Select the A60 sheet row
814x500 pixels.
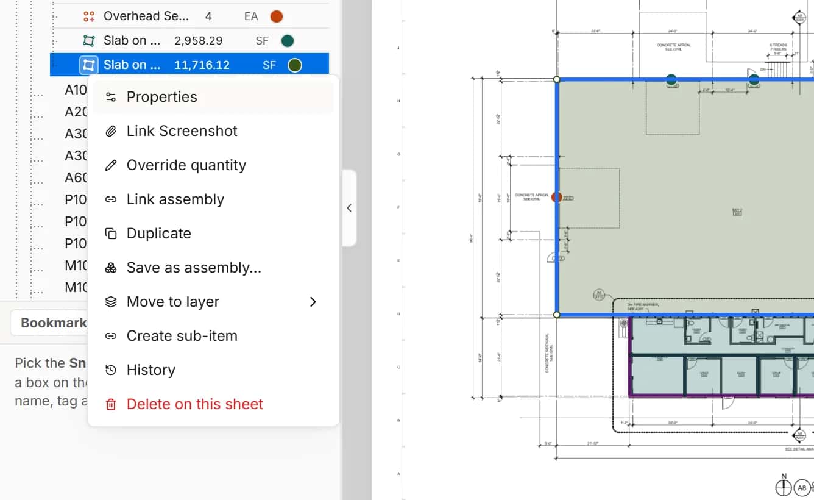76,177
